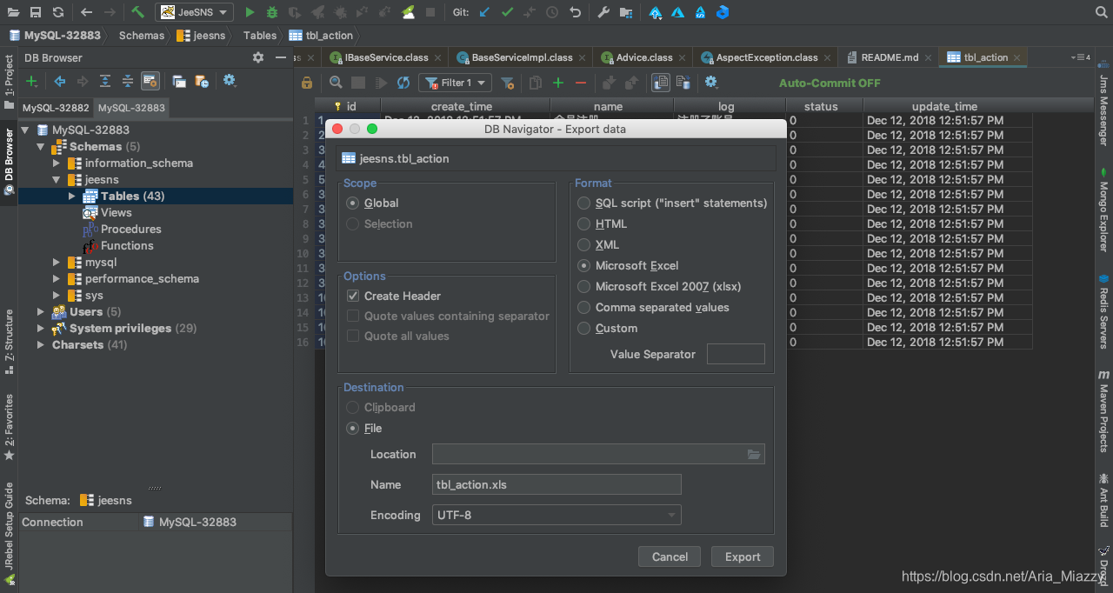The height and width of the screenshot is (593, 1113).
Task: Click the collapse all icon in DB Browser
Action: [128, 81]
